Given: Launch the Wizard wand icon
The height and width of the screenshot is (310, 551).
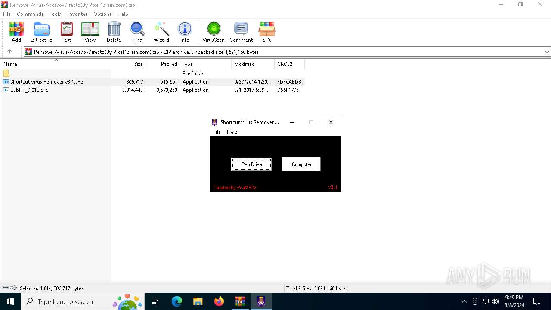Looking at the screenshot, I should click(x=161, y=32).
